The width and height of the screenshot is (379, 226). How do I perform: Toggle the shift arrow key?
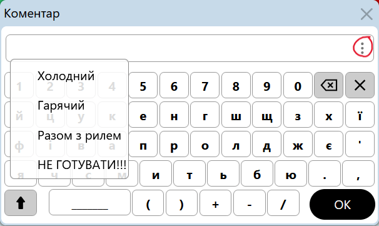[x=21, y=203]
